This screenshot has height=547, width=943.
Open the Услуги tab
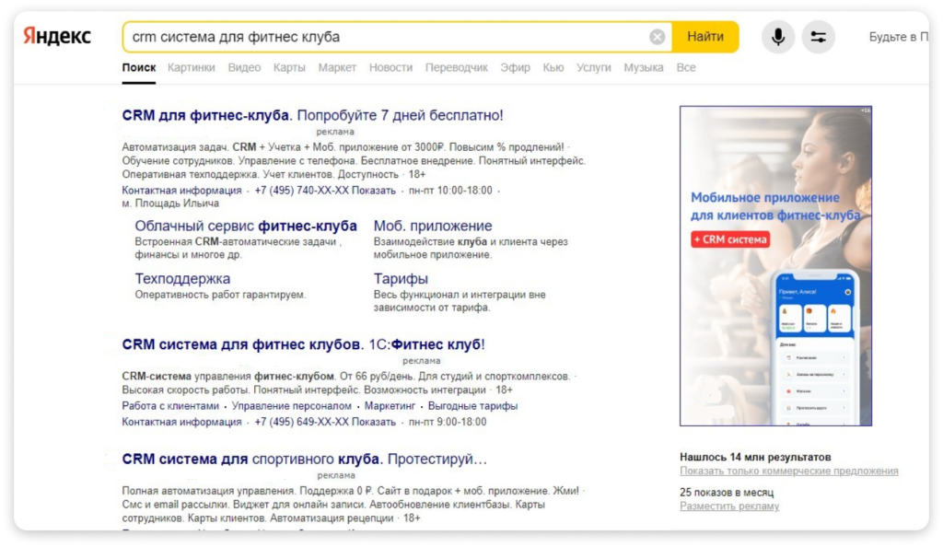(x=594, y=67)
